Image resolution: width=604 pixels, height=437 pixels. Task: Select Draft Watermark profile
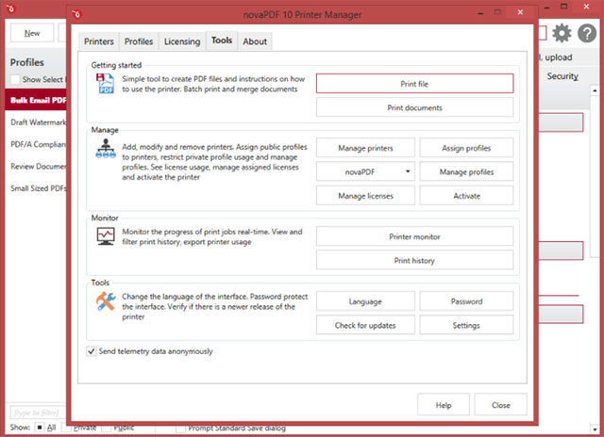(36, 122)
